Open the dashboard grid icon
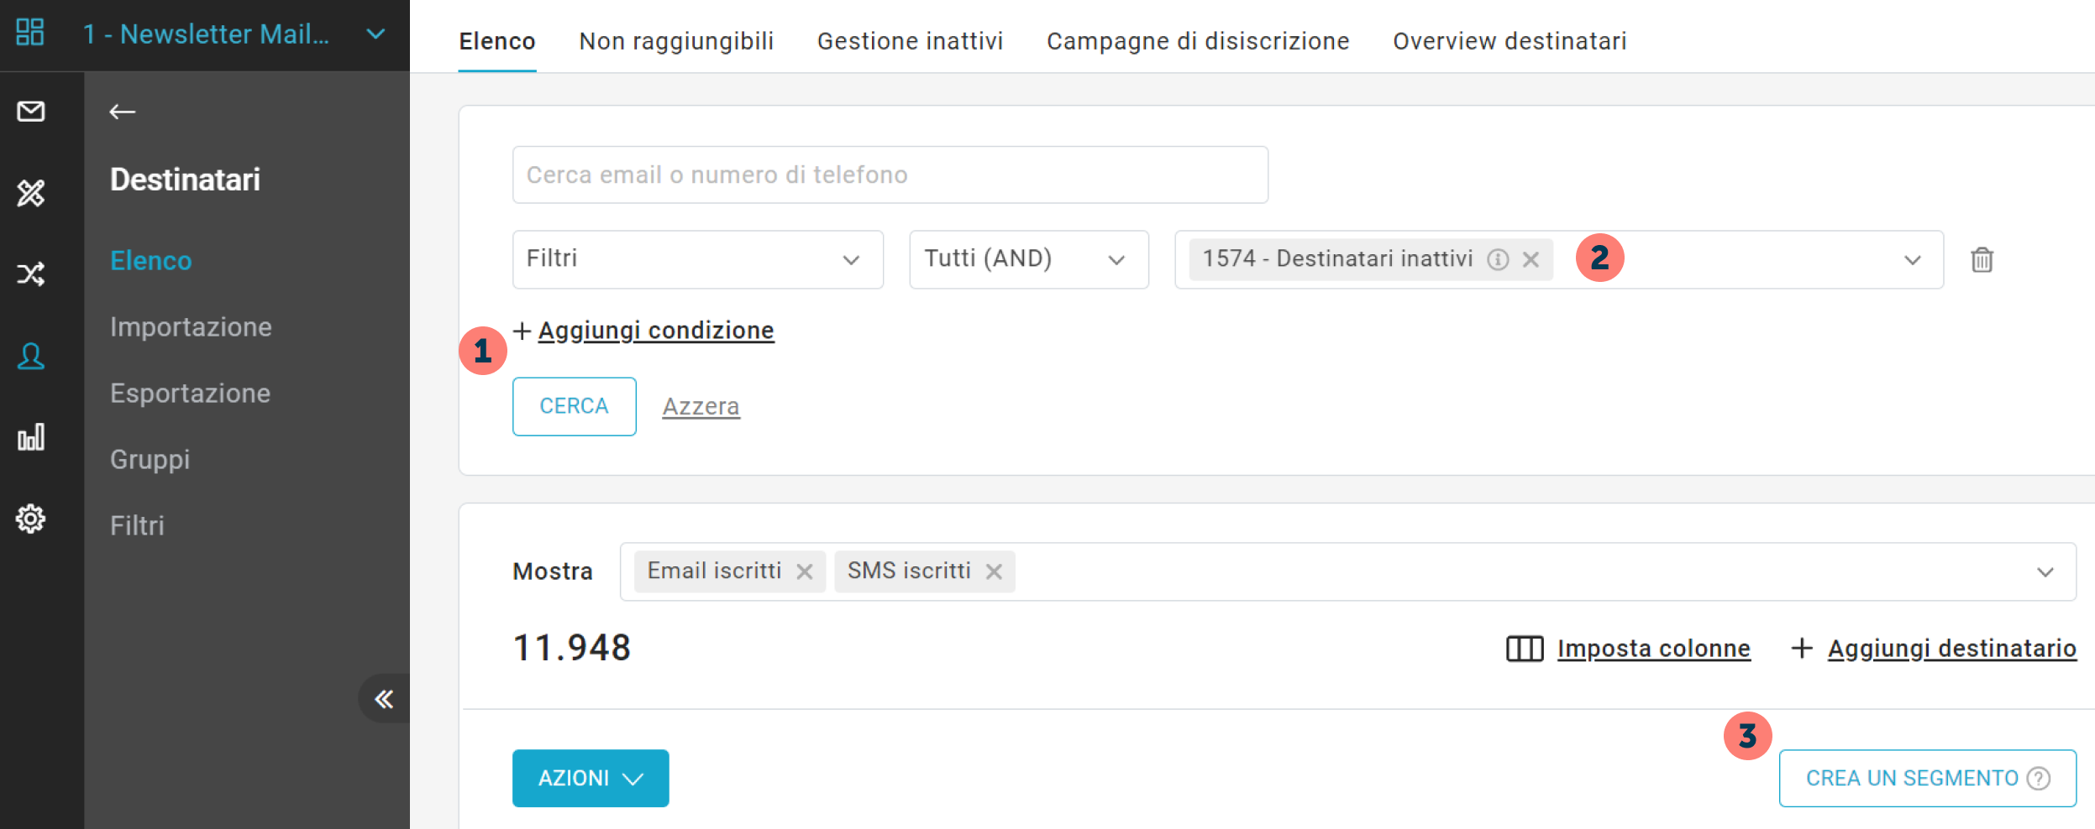Viewport: 2095px width, 829px height. 30,34
